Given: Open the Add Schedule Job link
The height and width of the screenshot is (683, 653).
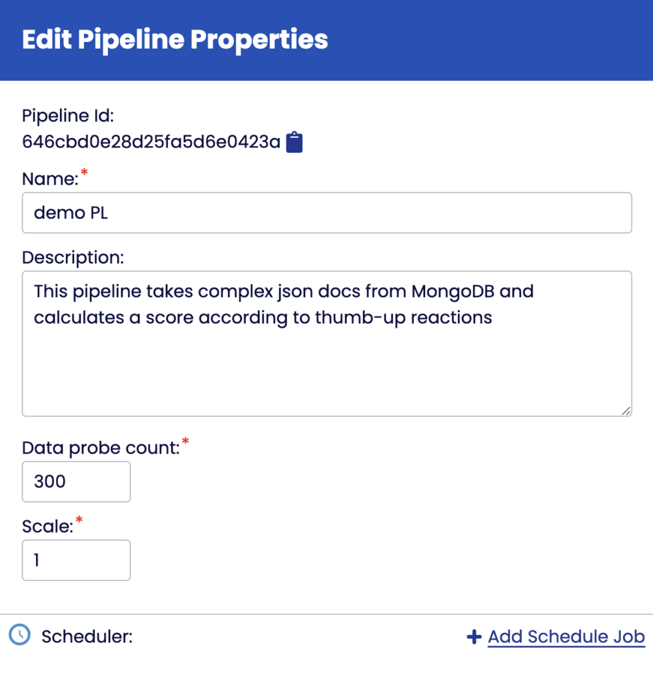Looking at the screenshot, I should pos(566,637).
